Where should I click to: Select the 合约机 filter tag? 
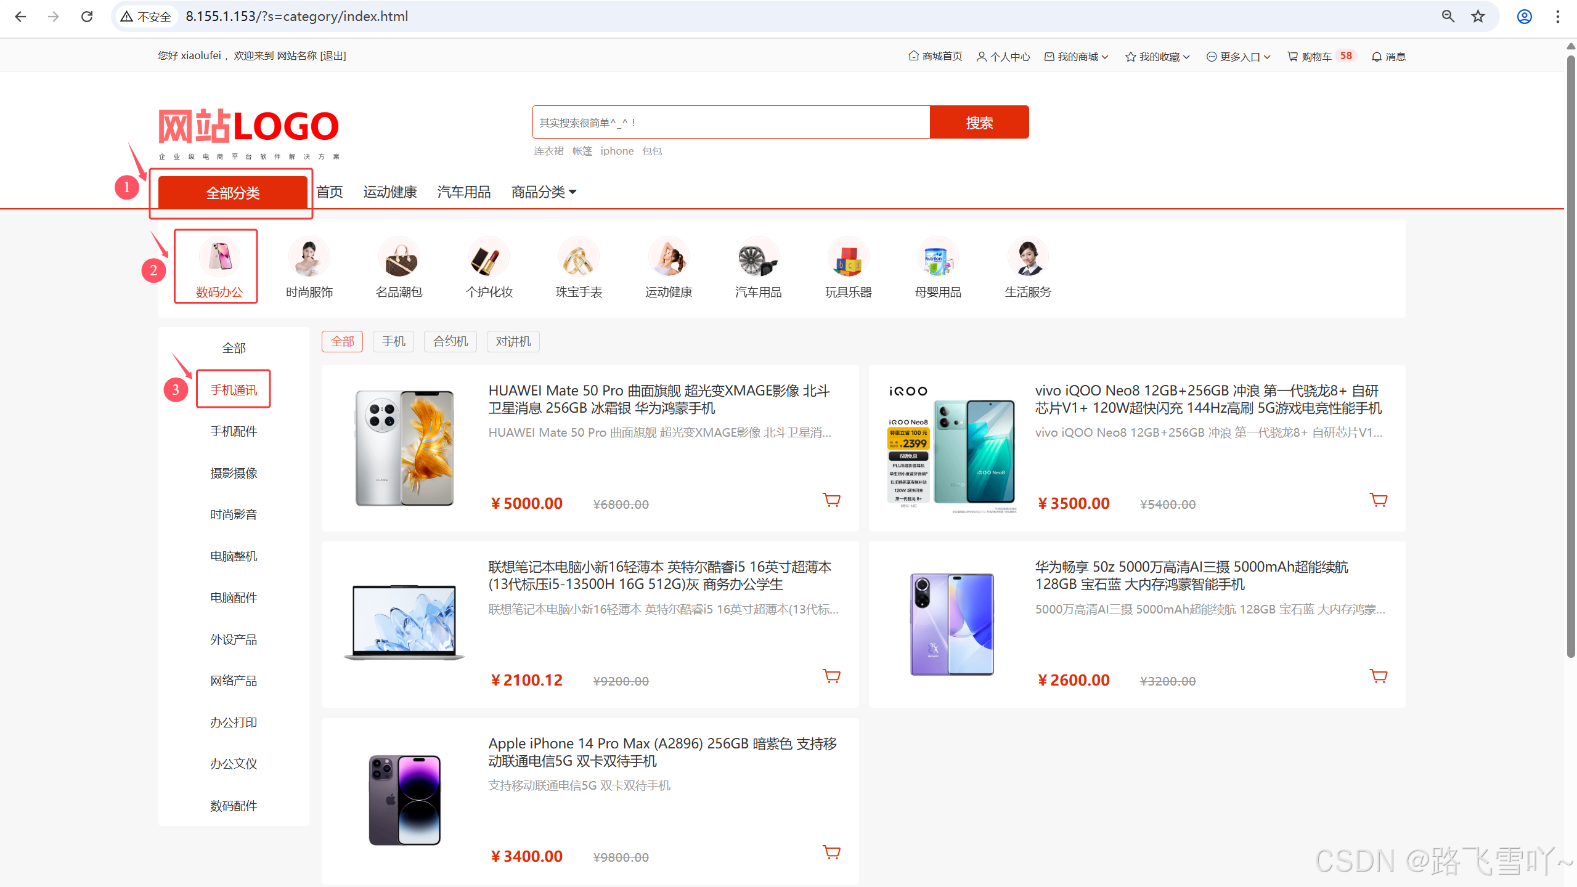pyautogui.click(x=450, y=341)
